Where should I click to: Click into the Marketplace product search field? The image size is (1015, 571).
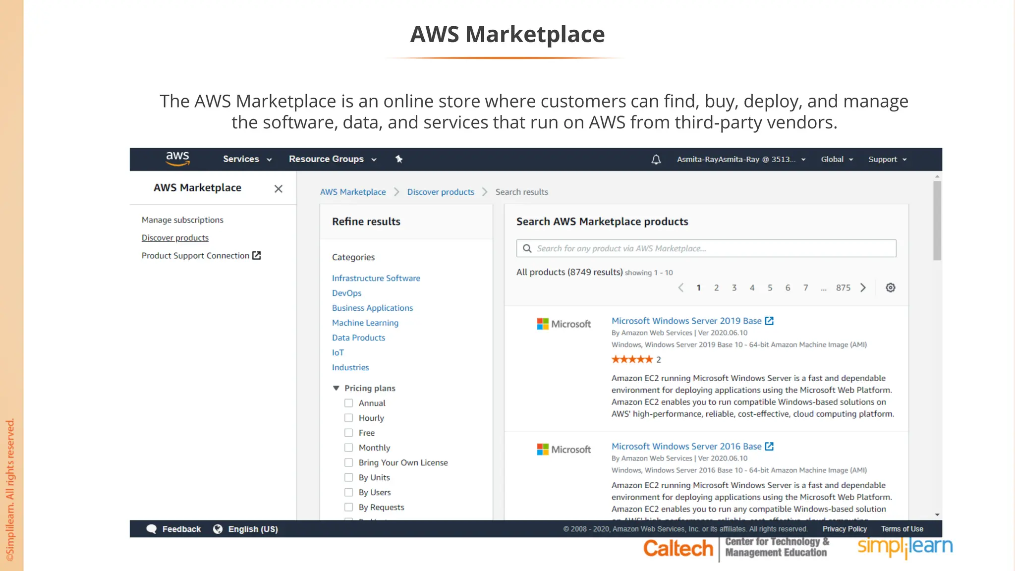(x=706, y=248)
